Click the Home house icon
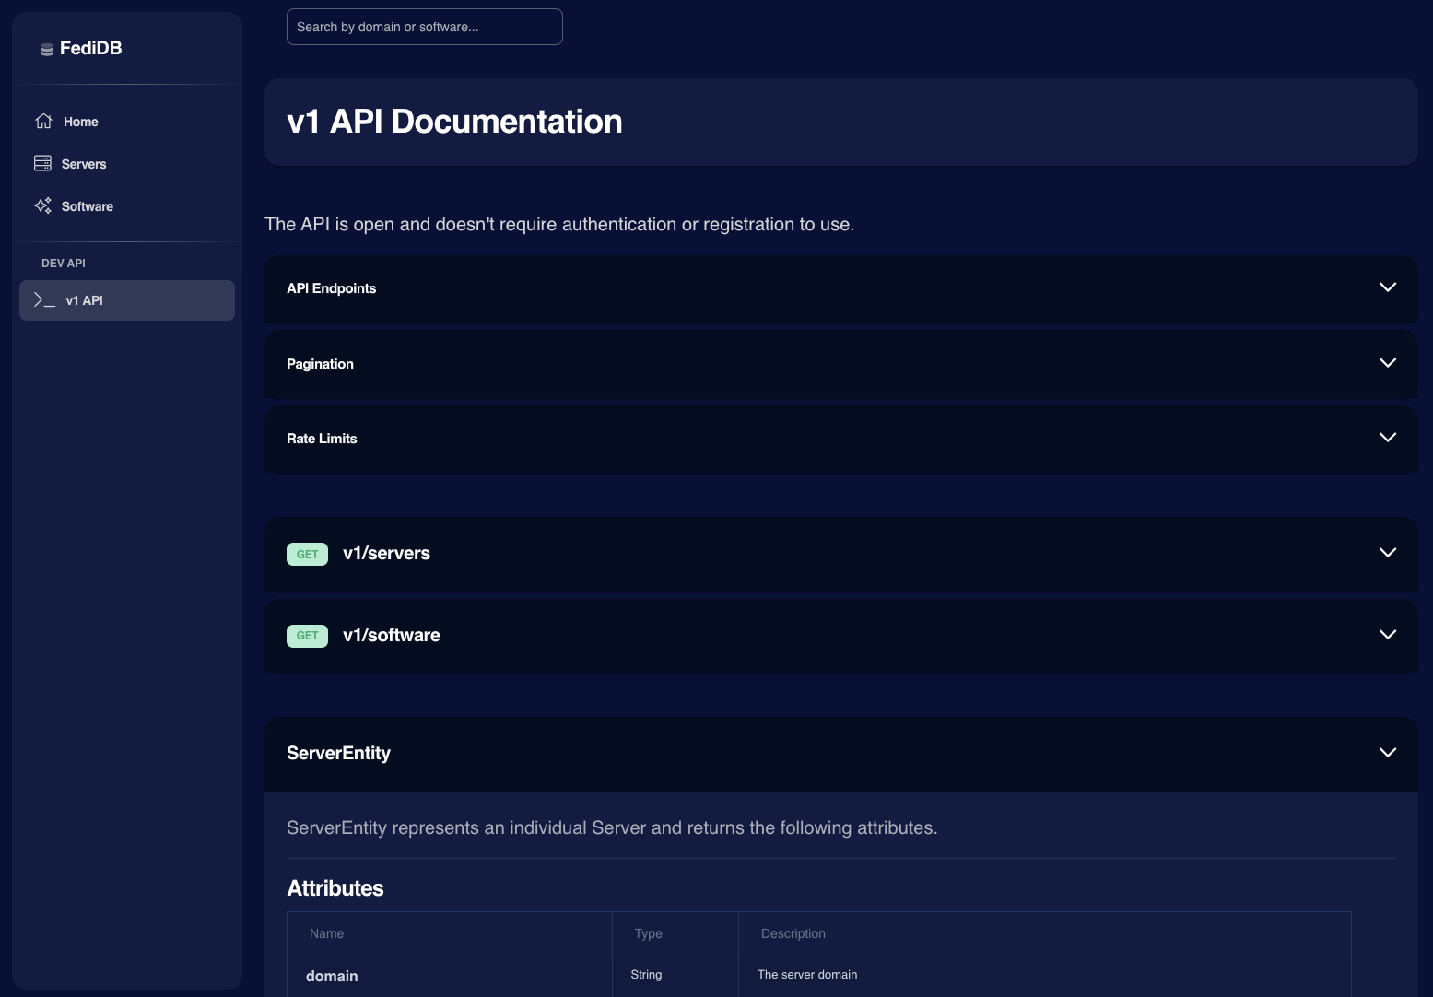 [x=43, y=121]
